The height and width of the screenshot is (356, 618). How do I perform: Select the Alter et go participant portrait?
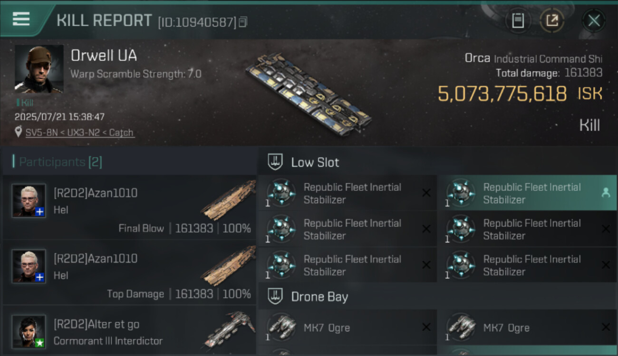[29, 331]
